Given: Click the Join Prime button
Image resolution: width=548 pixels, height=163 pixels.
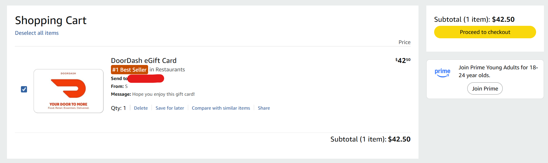Looking at the screenshot, I should click(x=485, y=89).
